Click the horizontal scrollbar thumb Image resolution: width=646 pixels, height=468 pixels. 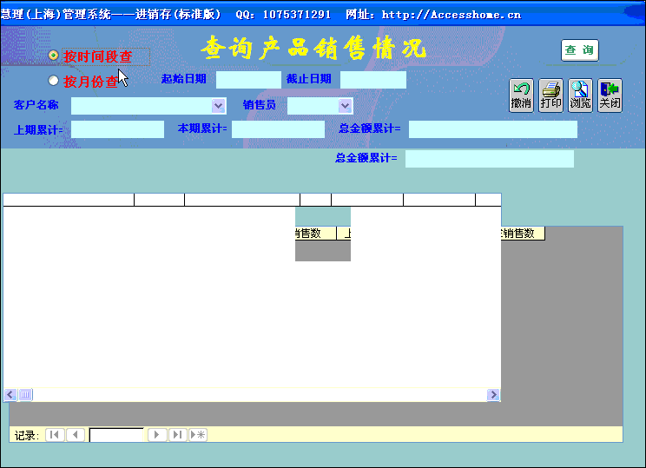[x=25, y=395]
